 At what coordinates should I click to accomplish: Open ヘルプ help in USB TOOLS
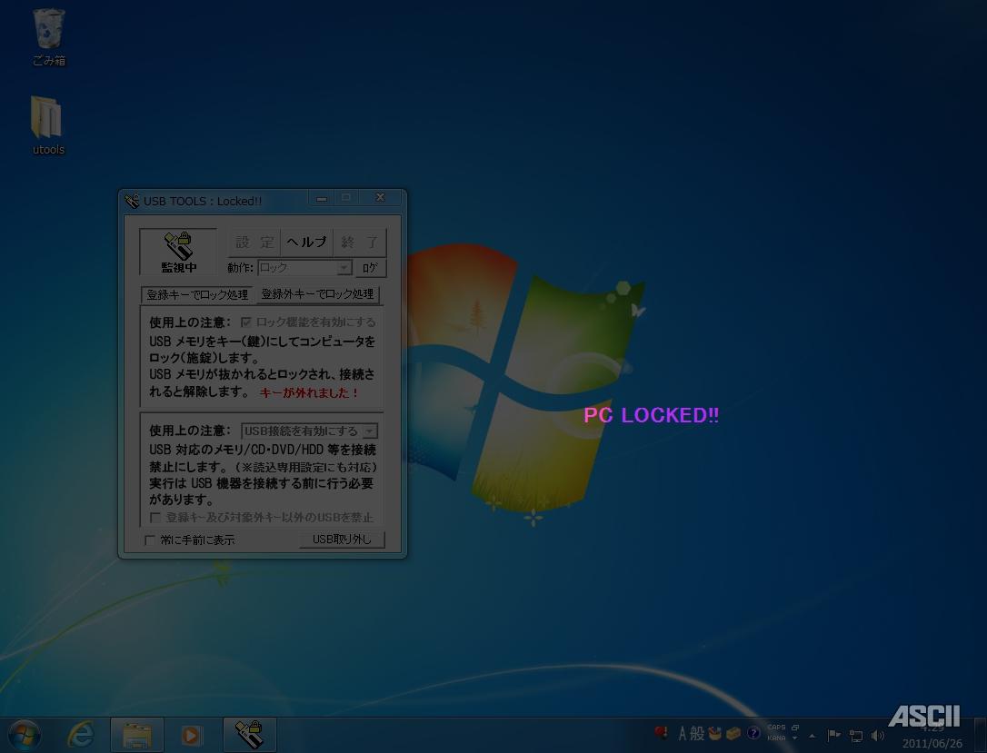pos(306,243)
